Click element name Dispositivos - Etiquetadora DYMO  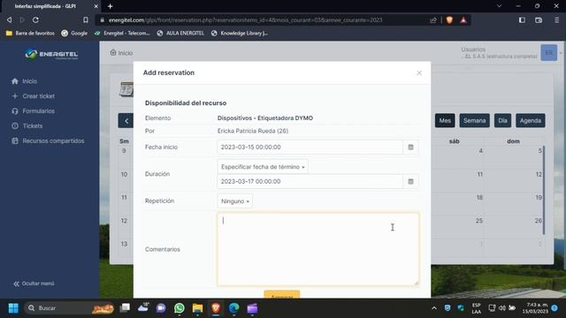(x=265, y=118)
